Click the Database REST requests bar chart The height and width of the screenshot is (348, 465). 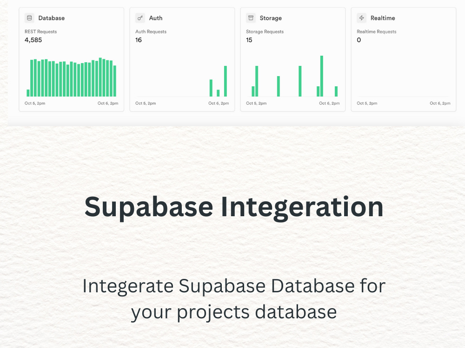click(72, 77)
